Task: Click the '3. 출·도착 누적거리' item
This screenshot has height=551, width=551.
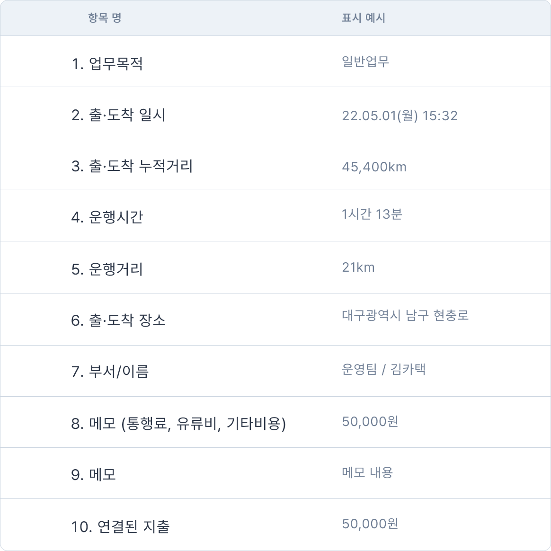Action: click(132, 166)
